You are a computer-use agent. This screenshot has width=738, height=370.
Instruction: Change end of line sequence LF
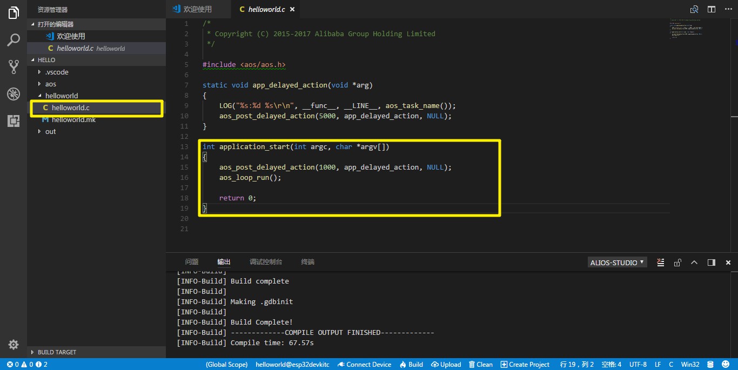[x=658, y=365]
